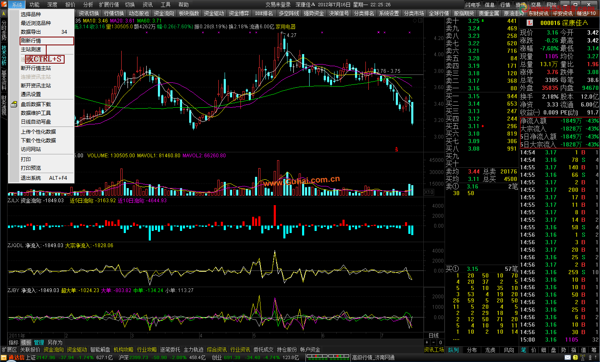The image size is (600, 362).
Task: Click the X10 volume scale toggle
Action: coord(429,192)
